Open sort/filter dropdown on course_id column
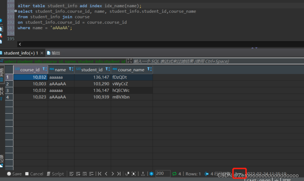 point(44,69)
